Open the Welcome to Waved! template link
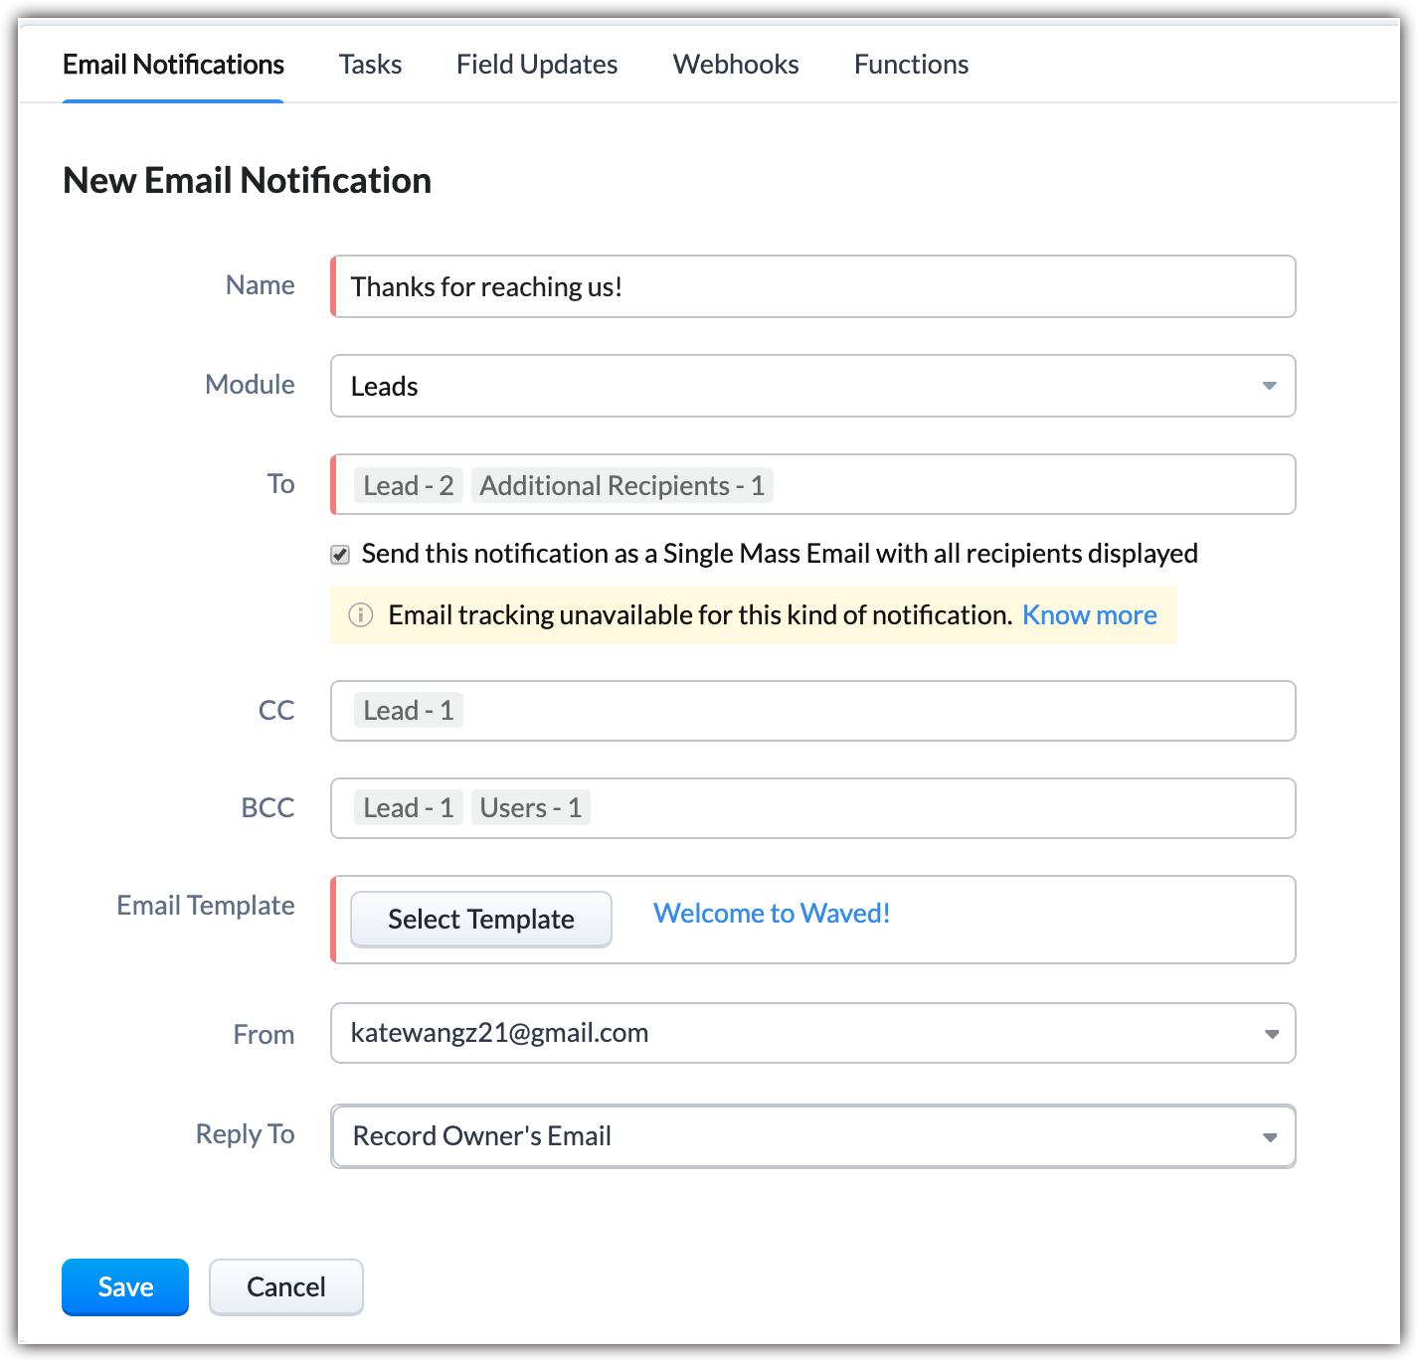Image resolution: width=1418 pixels, height=1362 pixels. (x=772, y=914)
